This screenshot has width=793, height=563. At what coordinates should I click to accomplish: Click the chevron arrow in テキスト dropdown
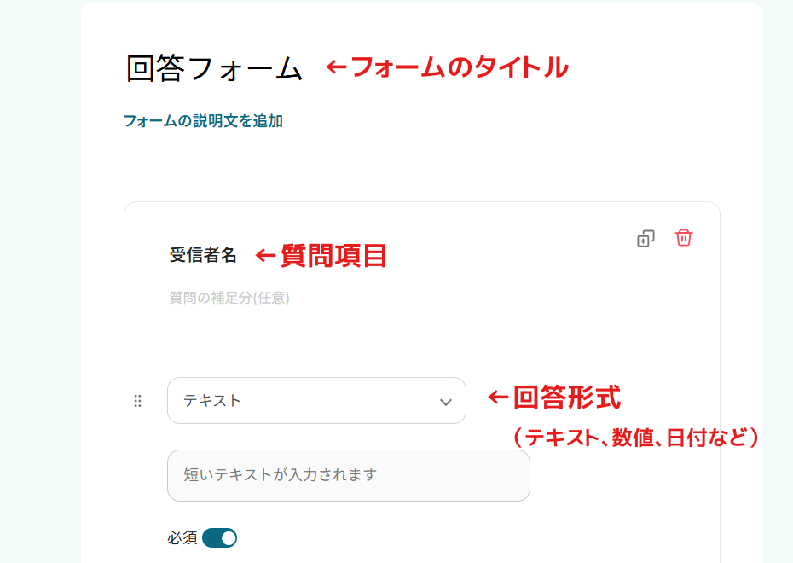[x=446, y=402]
